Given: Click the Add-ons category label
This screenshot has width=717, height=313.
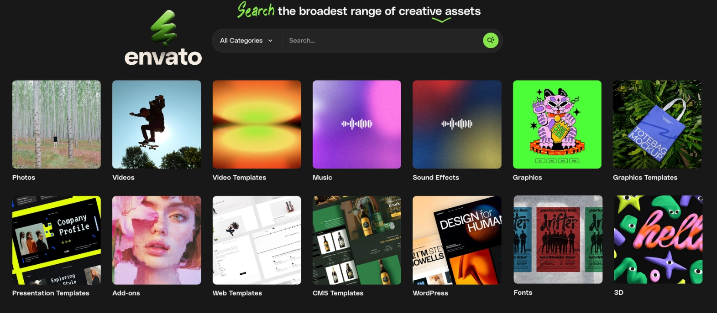Looking at the screenshot, I should (x=126, y=293).
